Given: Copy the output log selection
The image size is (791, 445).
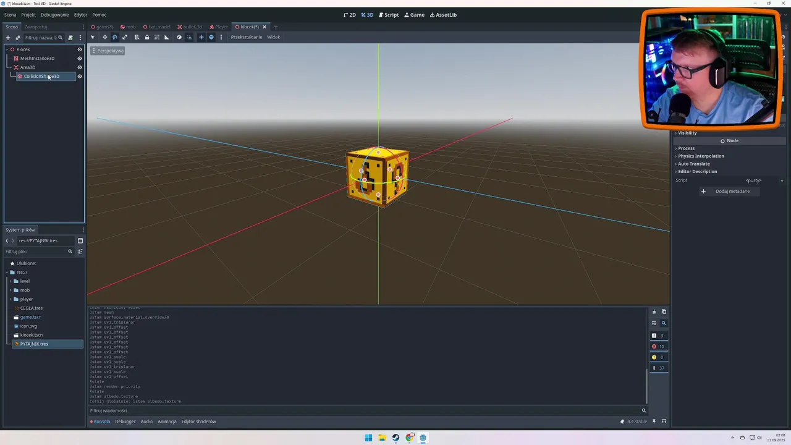Looking at the screenshot, I should [664, 311].
